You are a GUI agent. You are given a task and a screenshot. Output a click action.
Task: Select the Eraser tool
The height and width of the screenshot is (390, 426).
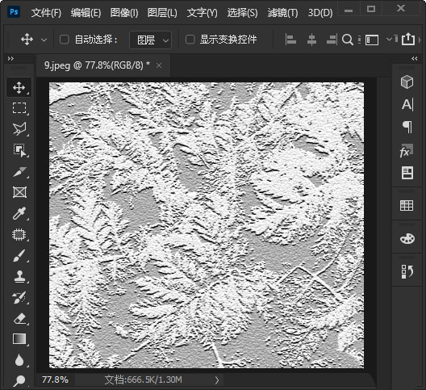pos(19,318)
